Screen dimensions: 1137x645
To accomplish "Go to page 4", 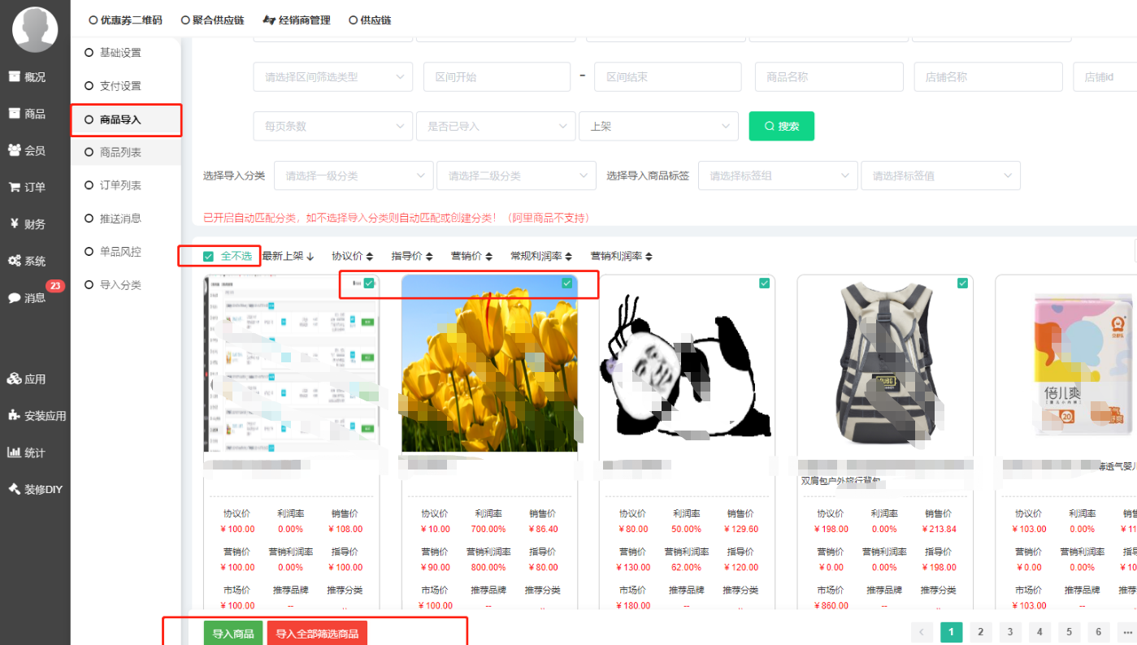I will pos(1039,632).
